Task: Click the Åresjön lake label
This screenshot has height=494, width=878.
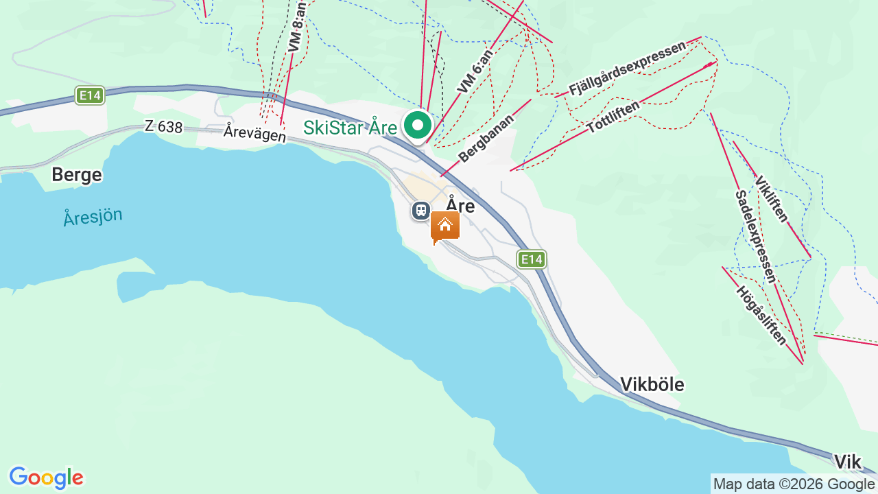Action: (x=93, y=217)
